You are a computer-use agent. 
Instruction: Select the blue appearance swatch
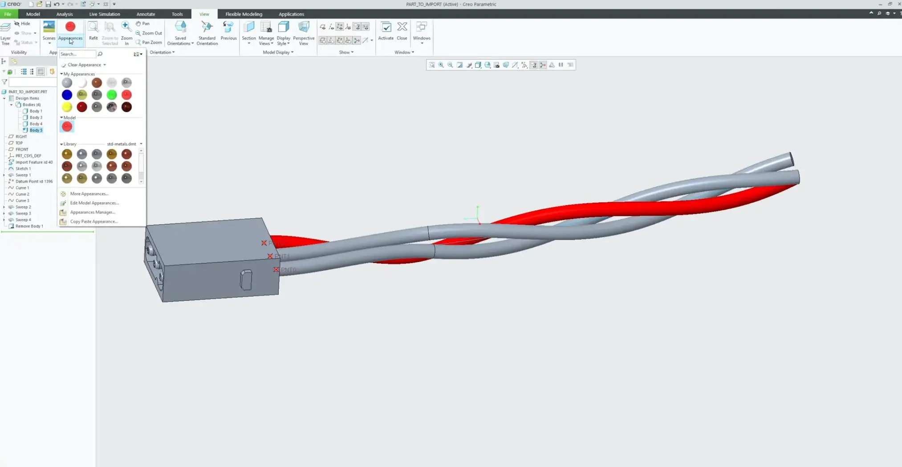click(67, 95)
